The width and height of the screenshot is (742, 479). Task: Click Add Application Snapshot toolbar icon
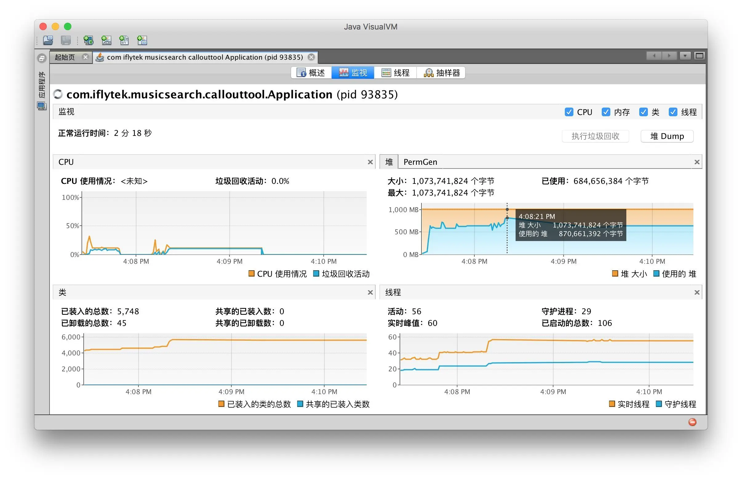[142, 40]
